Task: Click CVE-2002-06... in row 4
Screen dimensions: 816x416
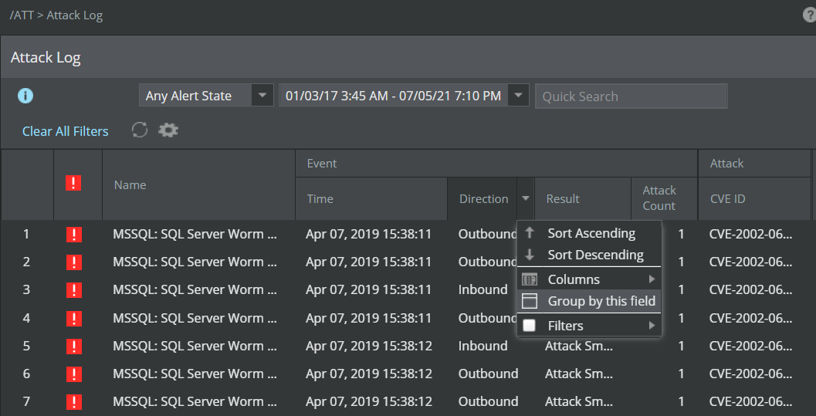Action: pyautogui.click(x=750, y=318)
